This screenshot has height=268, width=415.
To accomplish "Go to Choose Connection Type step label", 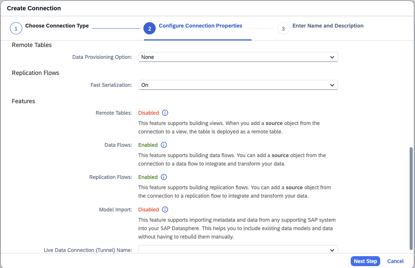I will [x=57, y=26].
